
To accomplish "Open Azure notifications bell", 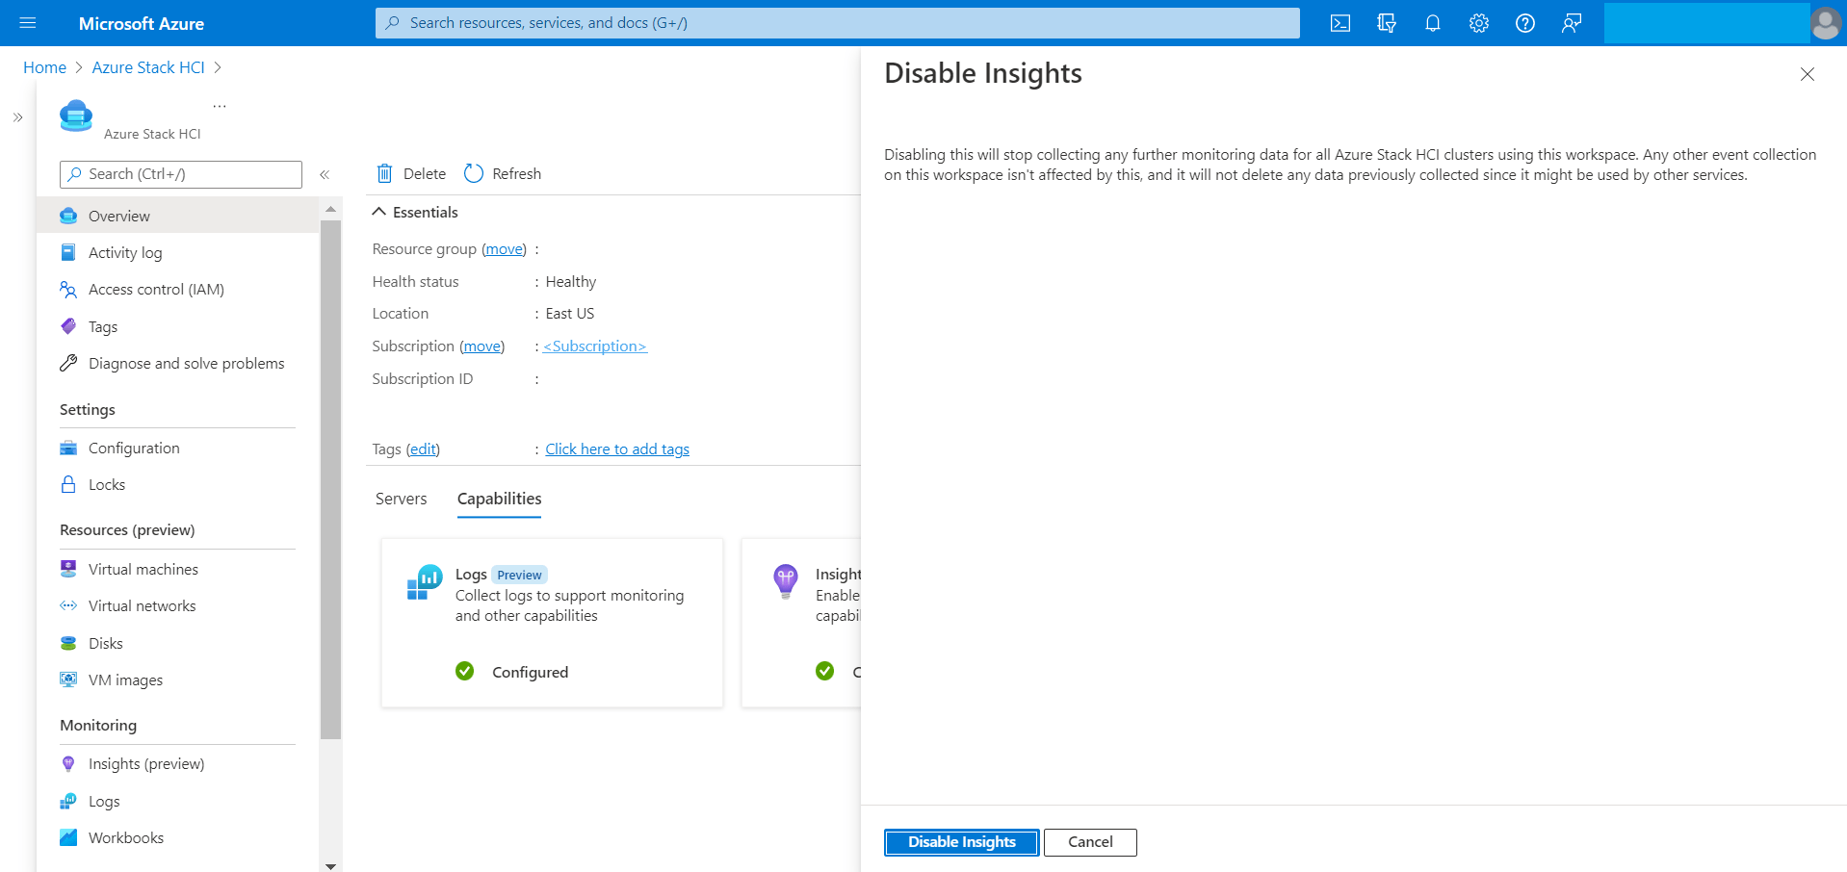I will click(x=1432, y=22).
